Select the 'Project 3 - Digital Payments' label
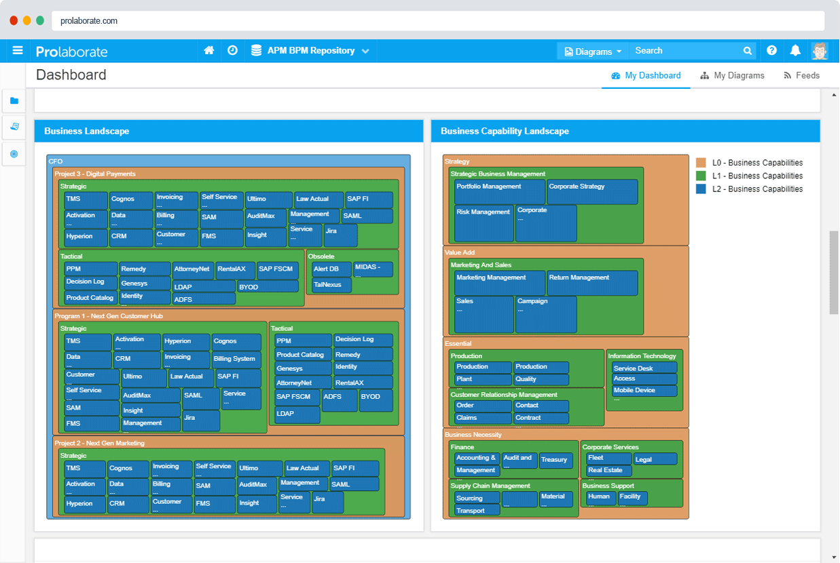The height and width of the screenshot is (563, 840). pos(95,174)
